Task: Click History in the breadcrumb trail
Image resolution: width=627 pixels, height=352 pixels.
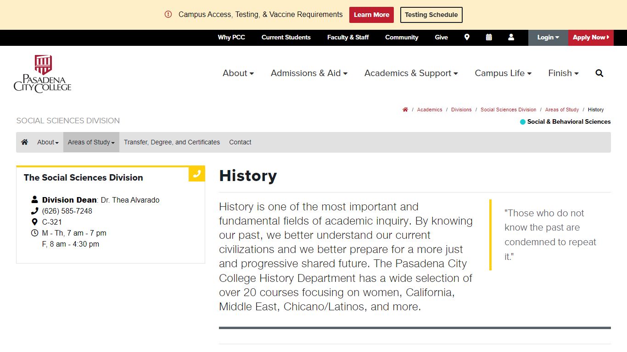Action: tap(596, 110)
